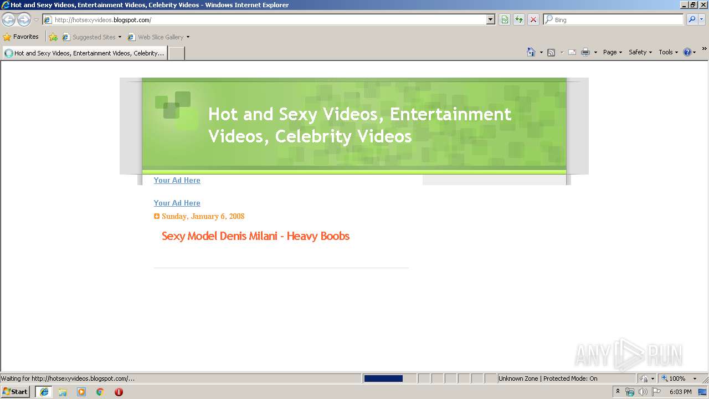Click the volume speaker tray icon

click(x=643, y=392)
